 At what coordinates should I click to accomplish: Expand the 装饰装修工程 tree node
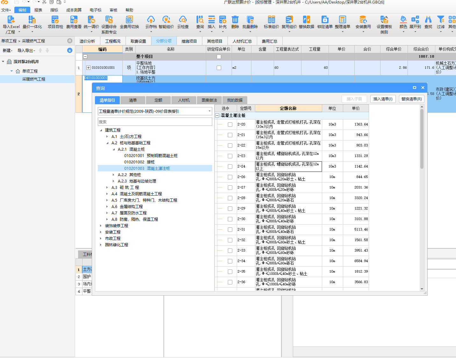tap(101, 226)
